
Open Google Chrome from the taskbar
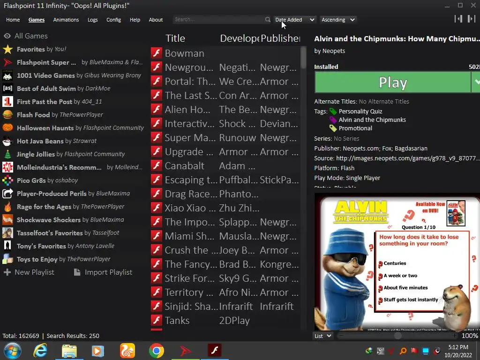pyautogui.click(x=157, y=351)
